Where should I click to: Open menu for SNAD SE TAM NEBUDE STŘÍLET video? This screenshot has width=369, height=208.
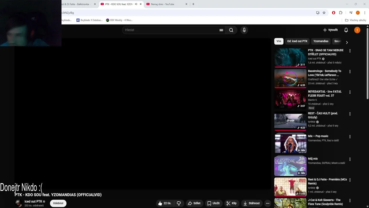click(350, 51)
